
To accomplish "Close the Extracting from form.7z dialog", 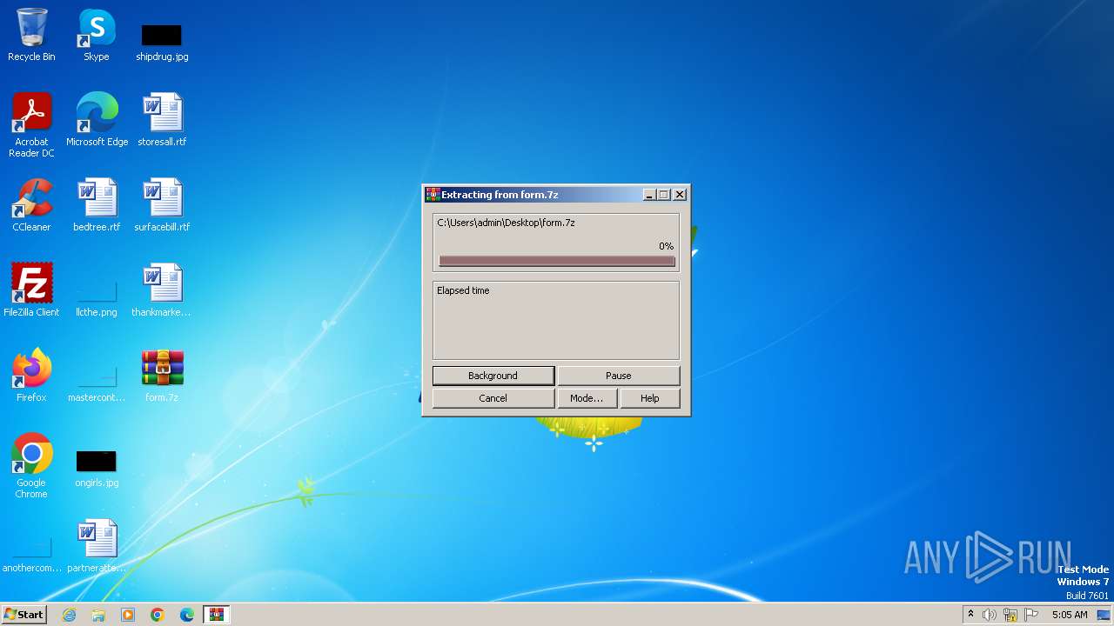I will tap(680, 195).
